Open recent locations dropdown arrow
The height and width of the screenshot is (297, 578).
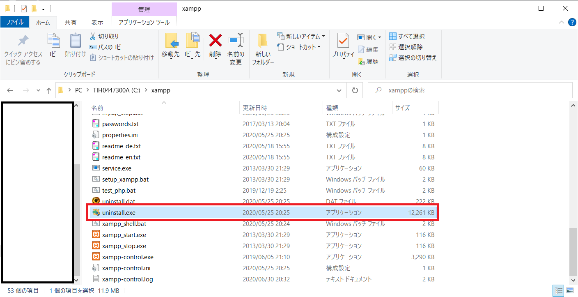click(x=38, y=90)
